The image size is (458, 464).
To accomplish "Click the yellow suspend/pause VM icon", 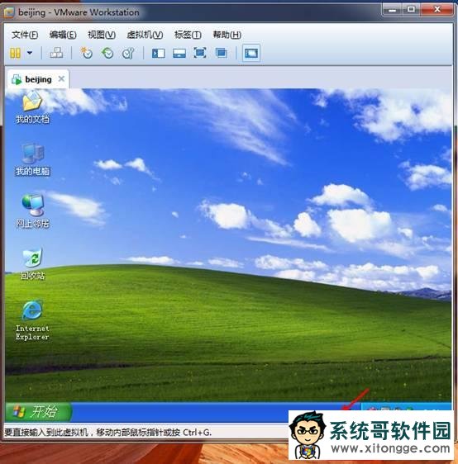I will pyautogui.click(x=15, y=54).
